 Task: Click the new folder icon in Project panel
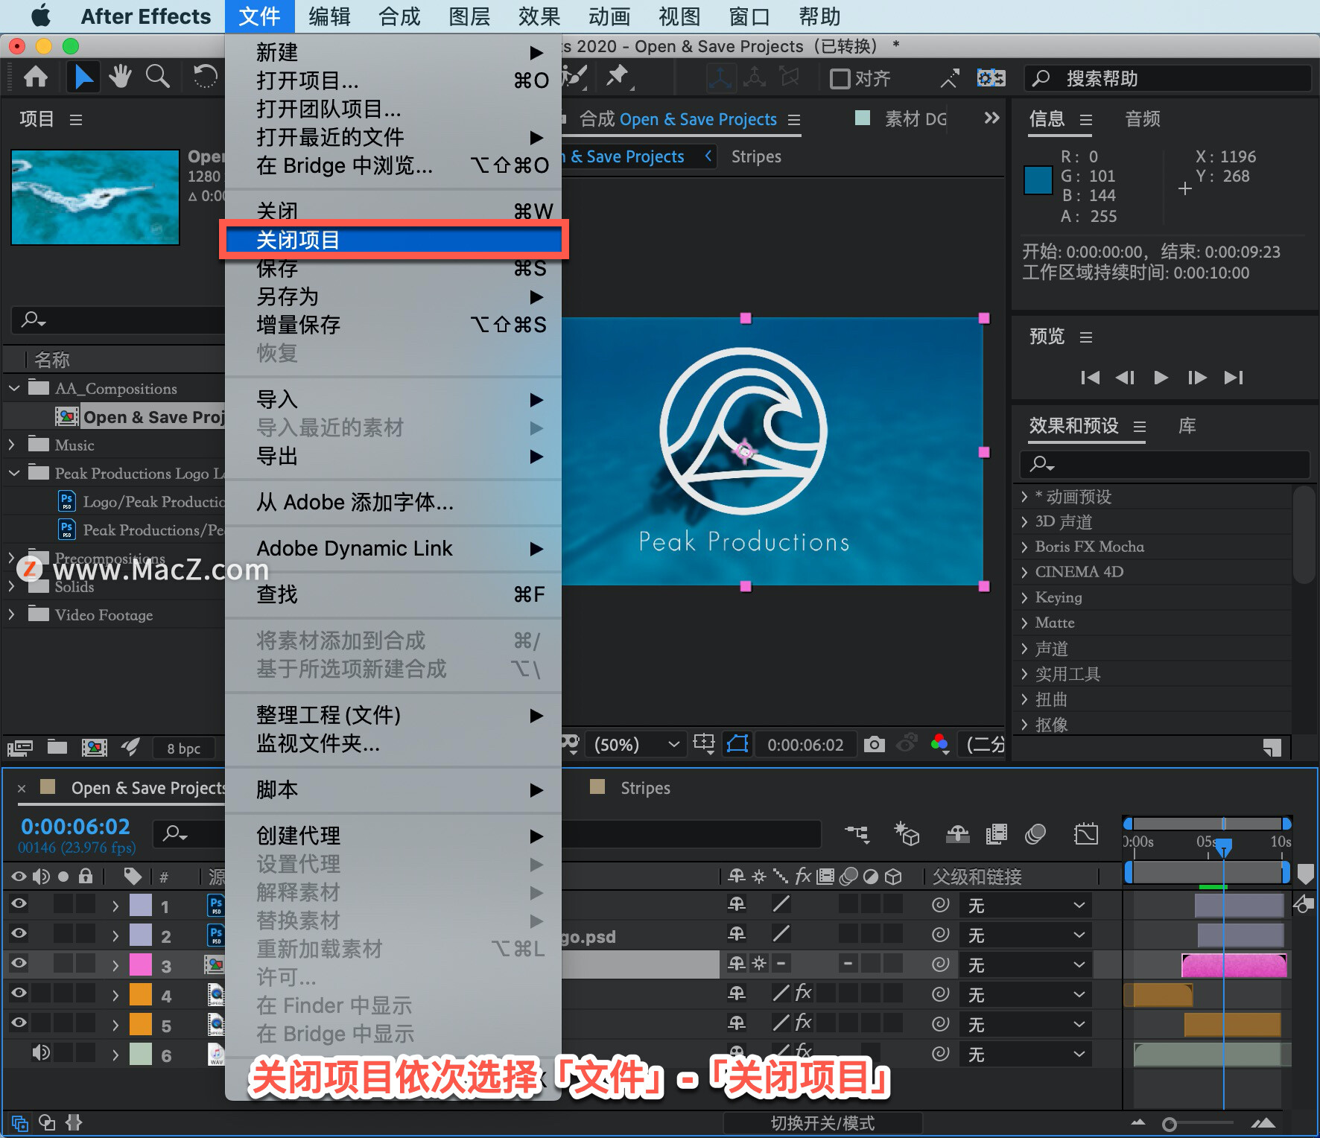pos(57,747)
